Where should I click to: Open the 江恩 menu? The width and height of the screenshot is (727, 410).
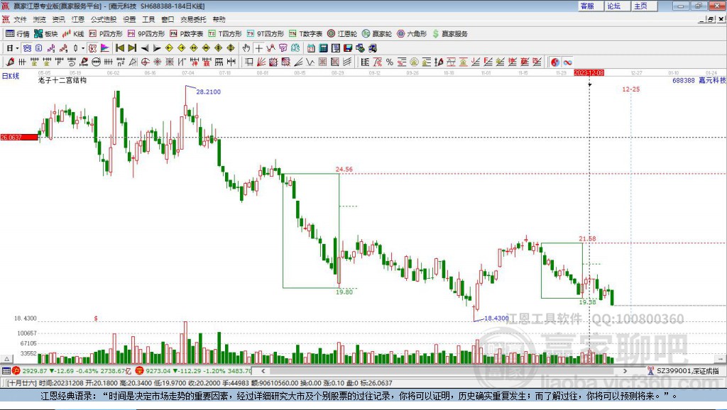click(x=78, y=19)
